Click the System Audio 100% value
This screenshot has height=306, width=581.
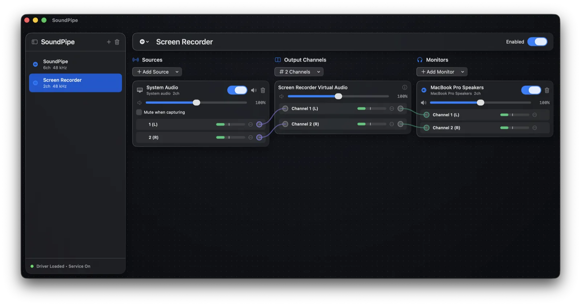click(260, 103)
